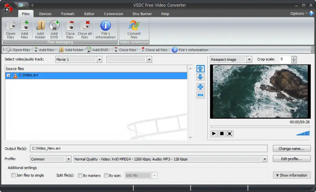Stop the video preview
The image size is (316, 192).
coord(222,134)
